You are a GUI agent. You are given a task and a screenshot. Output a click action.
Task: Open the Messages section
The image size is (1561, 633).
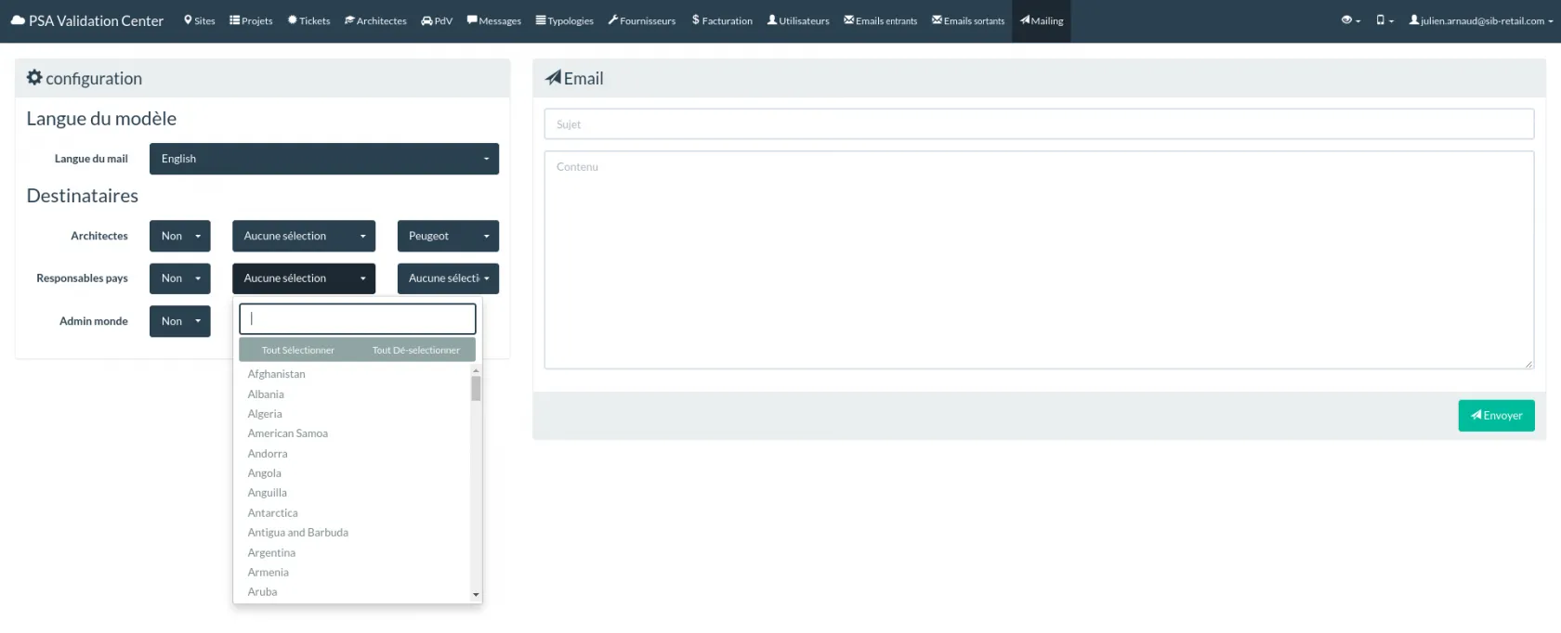coord(493,20)
